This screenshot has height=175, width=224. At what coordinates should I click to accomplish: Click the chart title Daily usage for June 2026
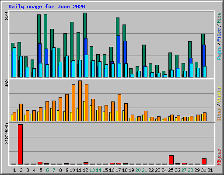(x=47, y=7)
